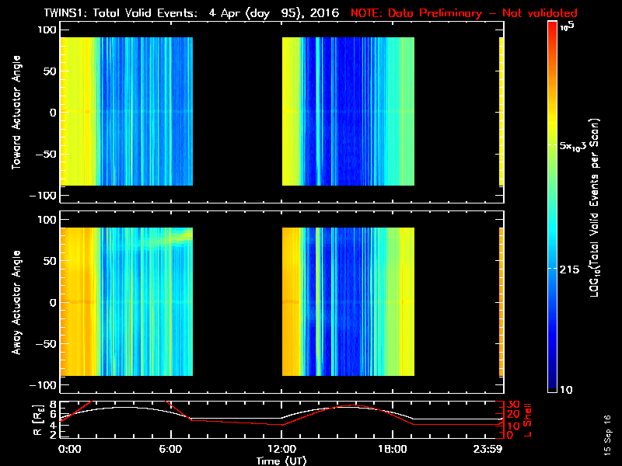
Task: Click the color bar at the '215' blue level
Action: (552, 269)
